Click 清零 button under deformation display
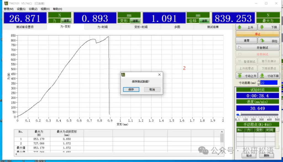 pos(135,21)
